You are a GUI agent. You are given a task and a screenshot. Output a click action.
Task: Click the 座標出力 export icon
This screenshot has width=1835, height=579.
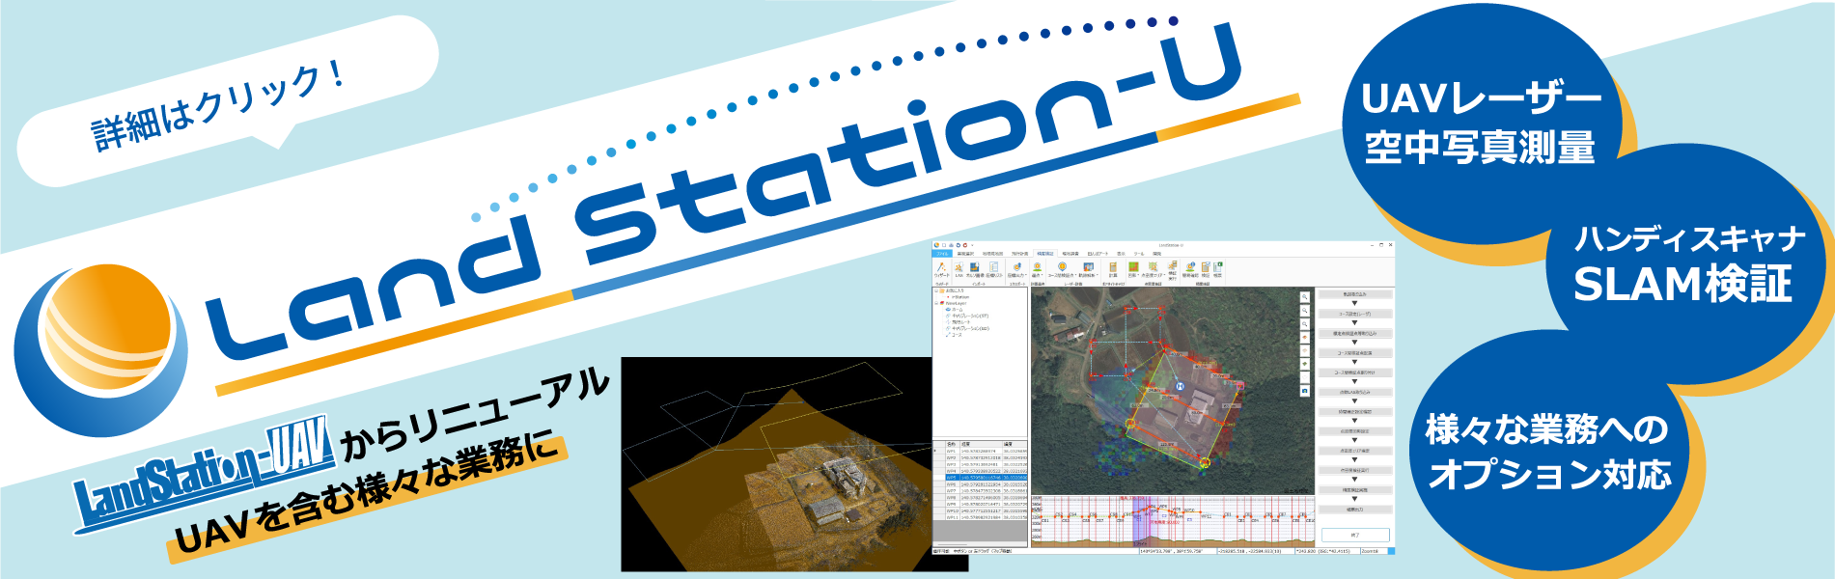1017,269
